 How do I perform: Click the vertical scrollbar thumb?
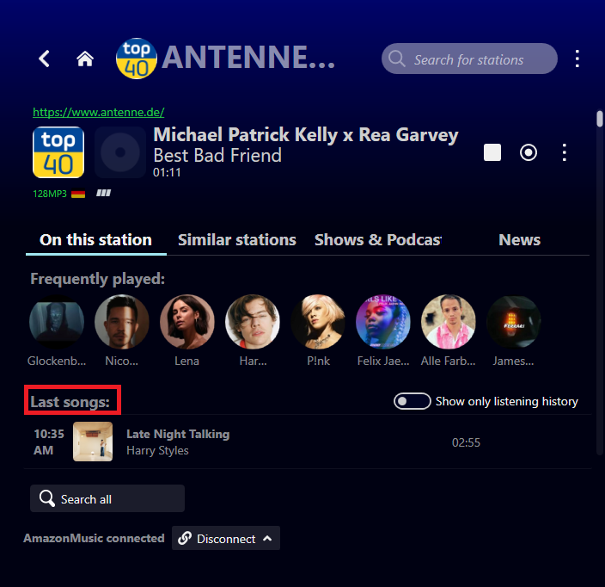[x=600, y=119]
